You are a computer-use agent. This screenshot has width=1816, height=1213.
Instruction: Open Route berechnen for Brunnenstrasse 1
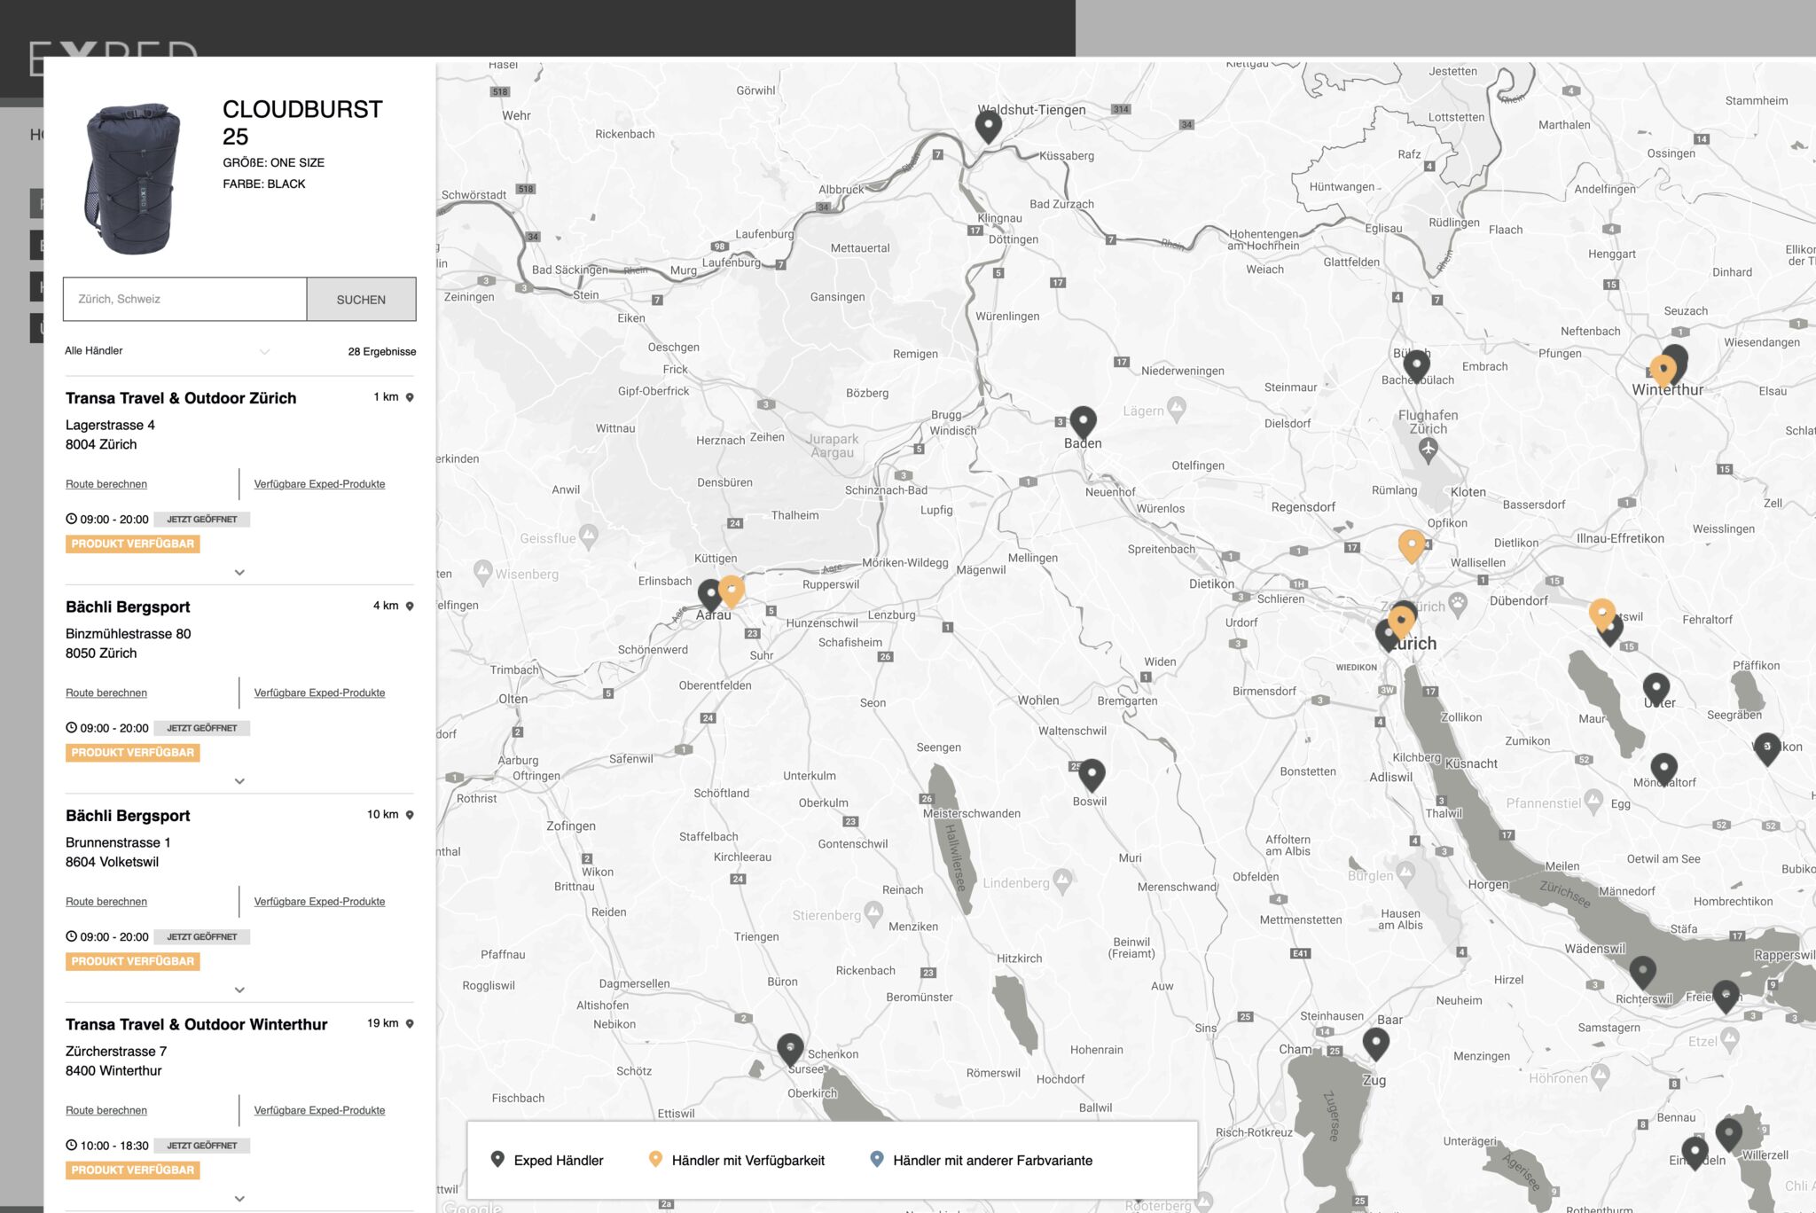point(106,902)
